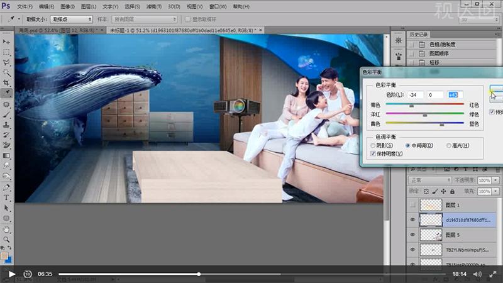Select the Blur tool
This screenshot has height=283, width=503.
click(6, 165)
